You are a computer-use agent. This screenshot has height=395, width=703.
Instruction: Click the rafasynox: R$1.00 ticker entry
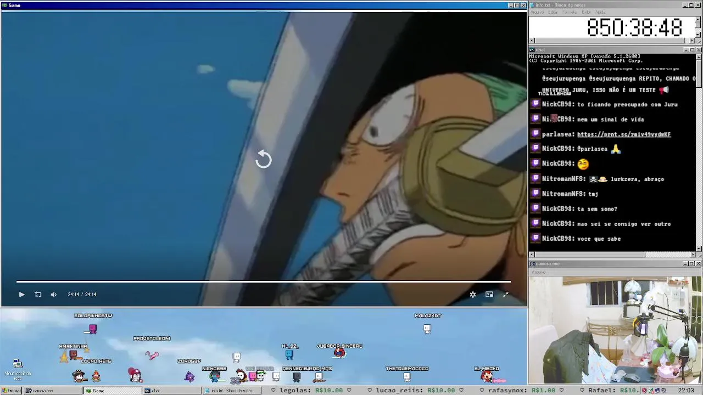coord(522,391)
